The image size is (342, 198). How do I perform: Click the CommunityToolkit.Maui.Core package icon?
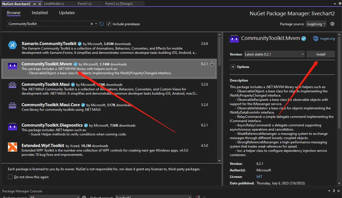tap(12, 106)
